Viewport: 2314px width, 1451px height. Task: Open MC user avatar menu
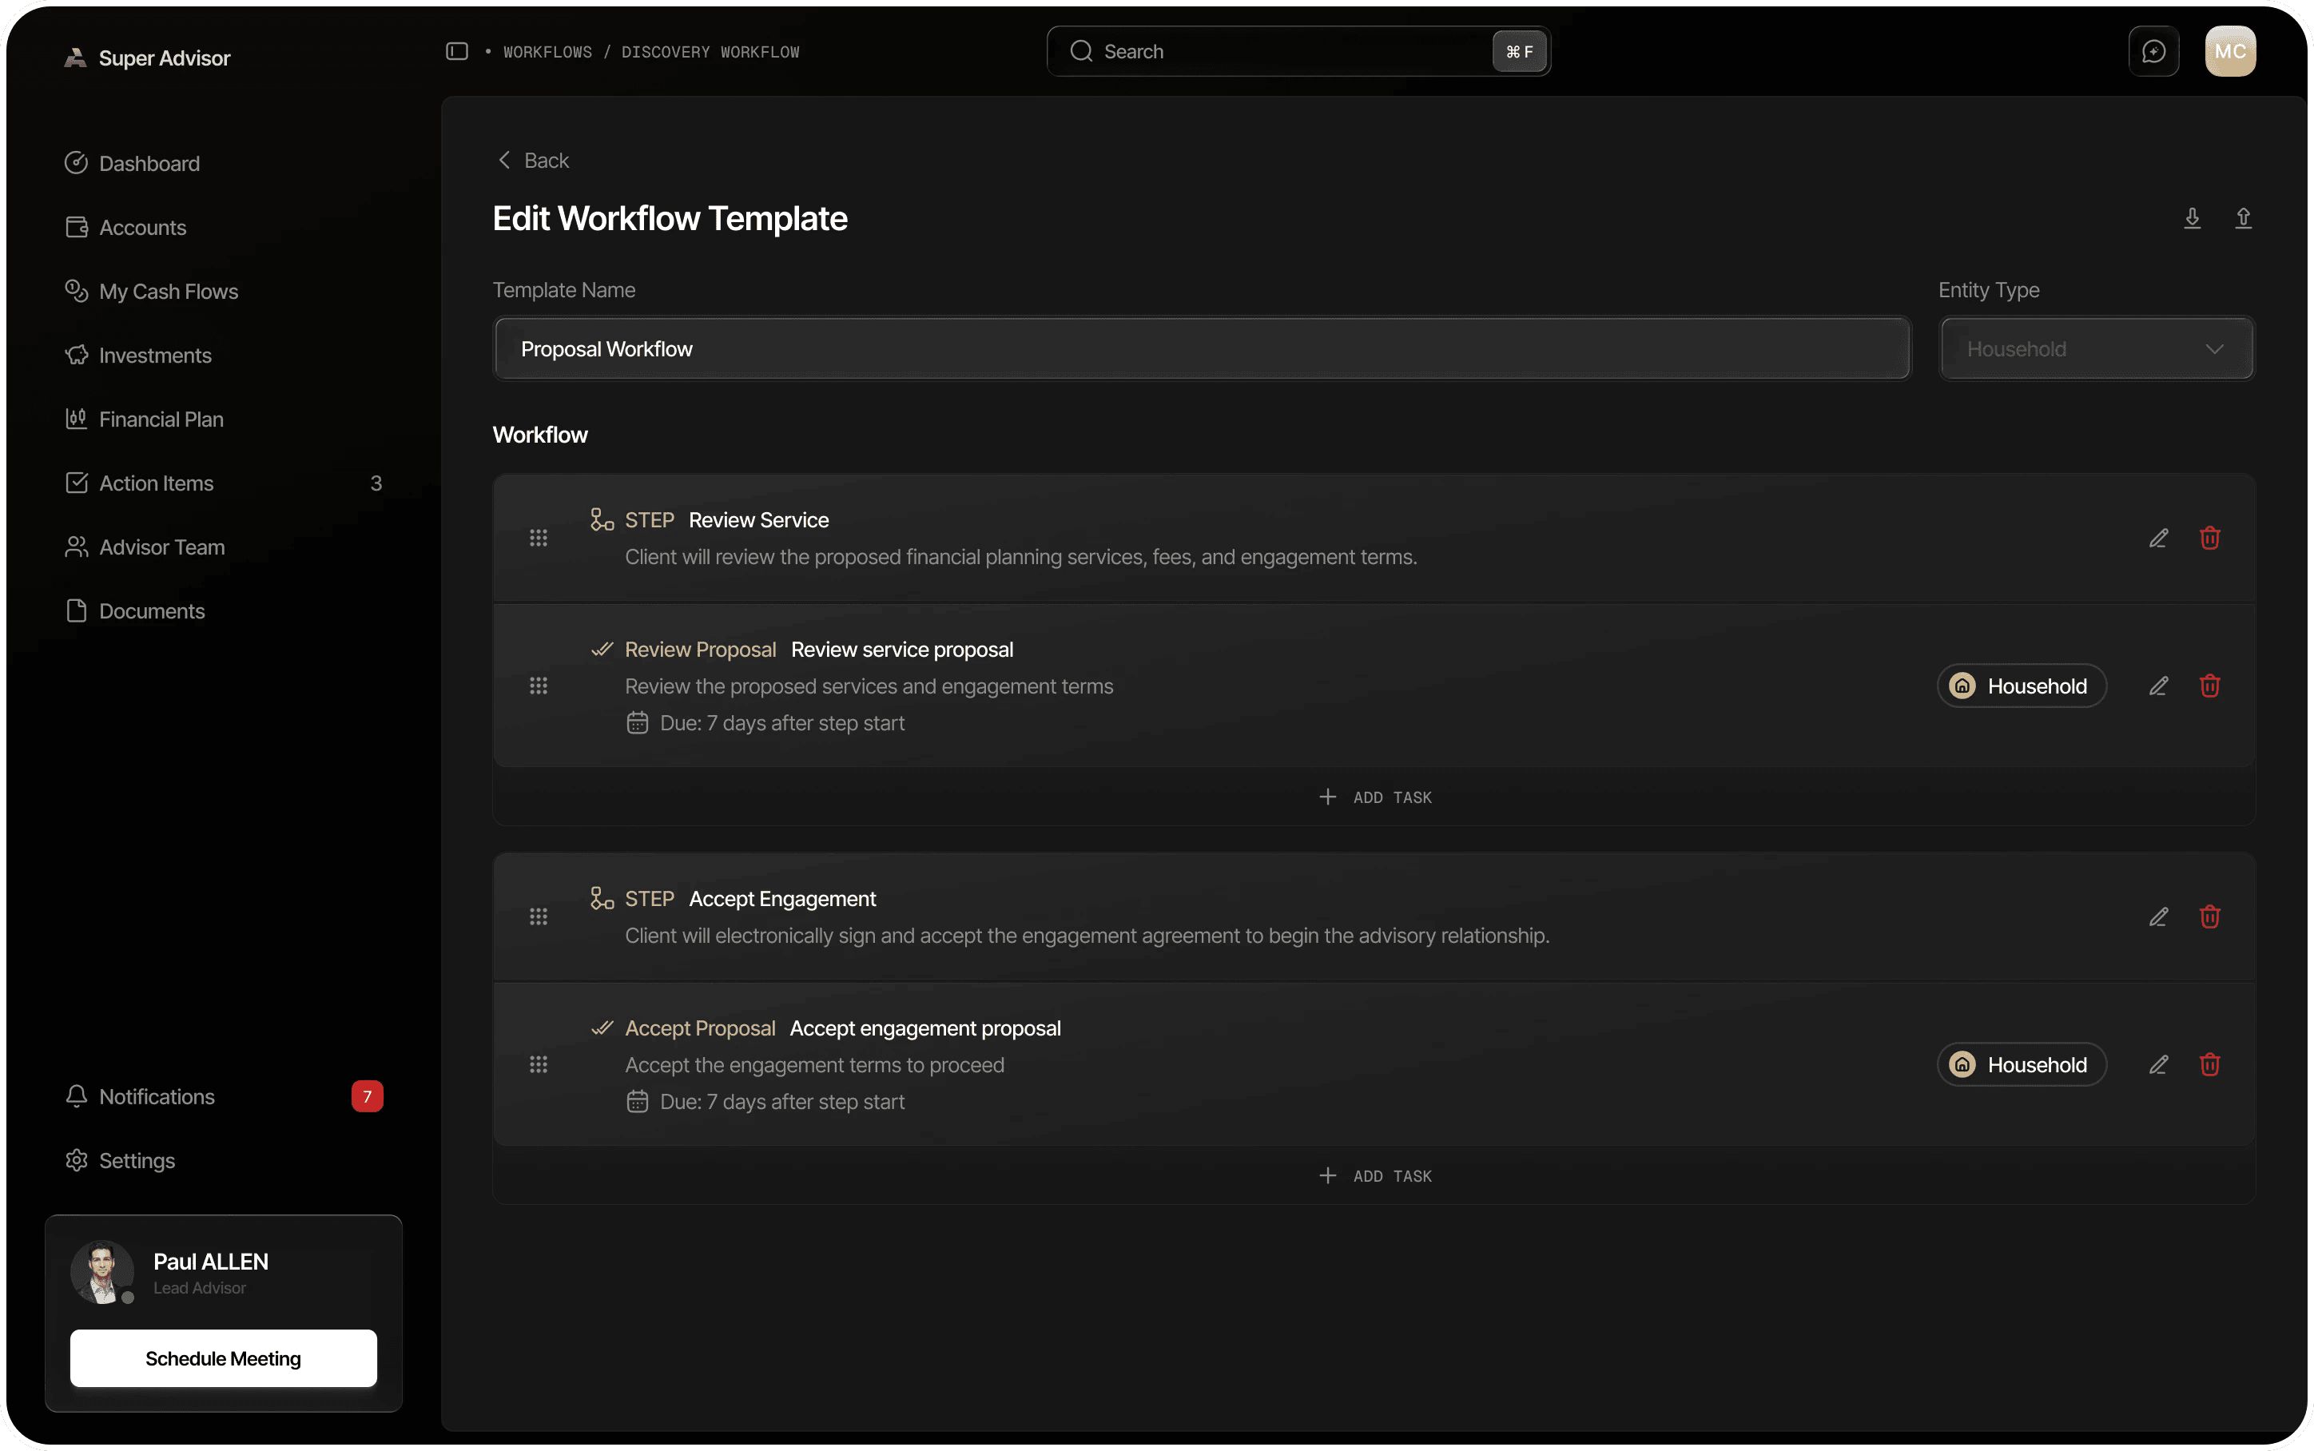pos(2229,51)
